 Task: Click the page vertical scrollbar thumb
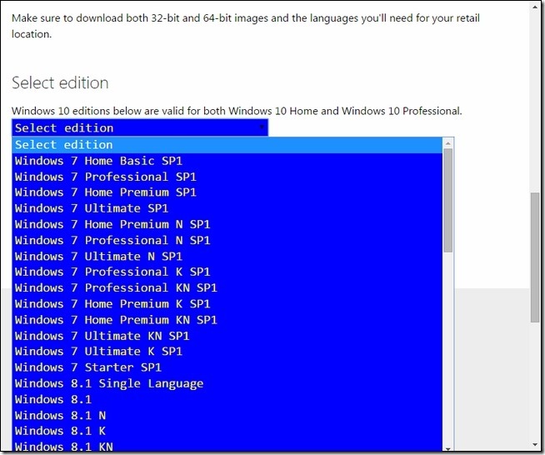[535, 257]
